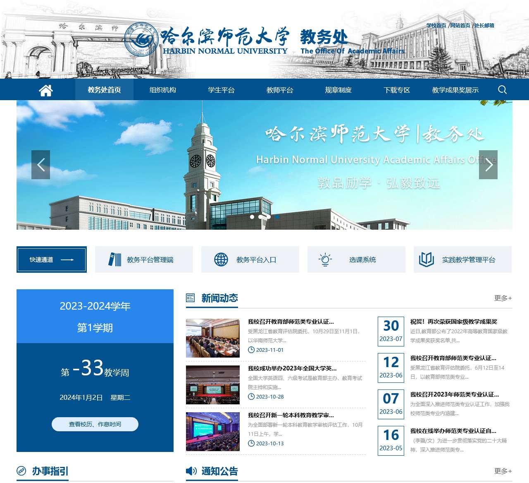
Task: Click the right carousel arrow
Action: tap(489, 164)
